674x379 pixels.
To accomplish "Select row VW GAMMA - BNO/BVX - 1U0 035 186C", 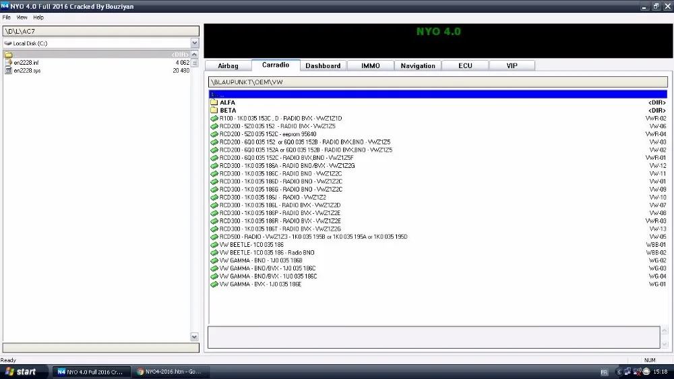I will [438, 276].
